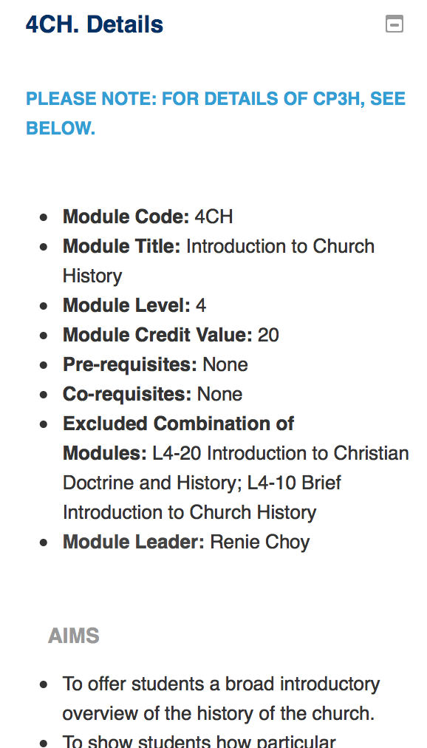Click the name Renie Choy
The width and height of the screenshot is (427, 748).
[x=260, y=542]
